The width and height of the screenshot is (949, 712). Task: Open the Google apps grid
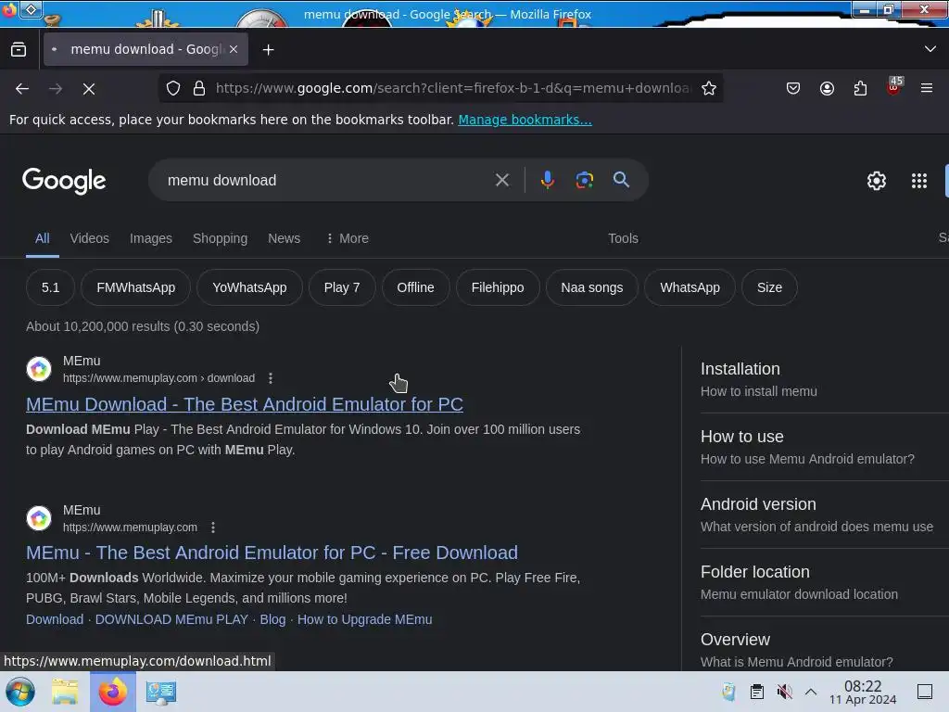[x=918, y=181]
